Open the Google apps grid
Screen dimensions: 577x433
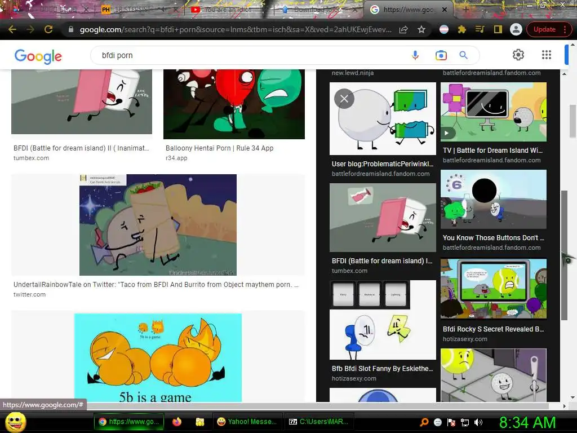coord(547,55)
